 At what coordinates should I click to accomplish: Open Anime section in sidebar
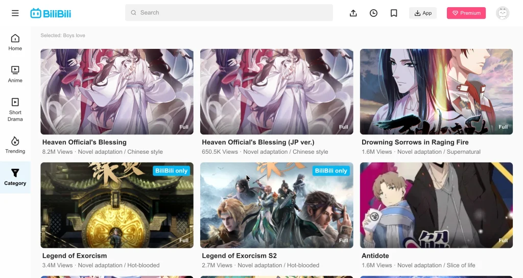coord(15,74)
